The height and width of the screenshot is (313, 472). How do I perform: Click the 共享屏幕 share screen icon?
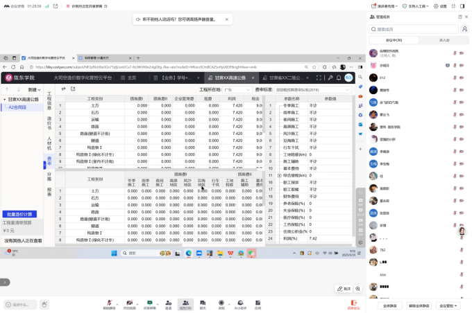(x=149, y=303)
